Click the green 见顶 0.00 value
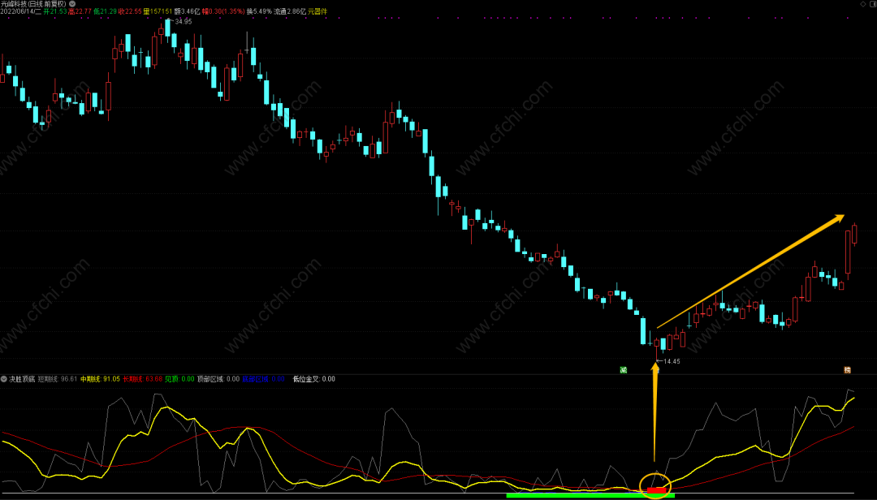The height and width of the screenshot is (500, 877). [179, 378]
